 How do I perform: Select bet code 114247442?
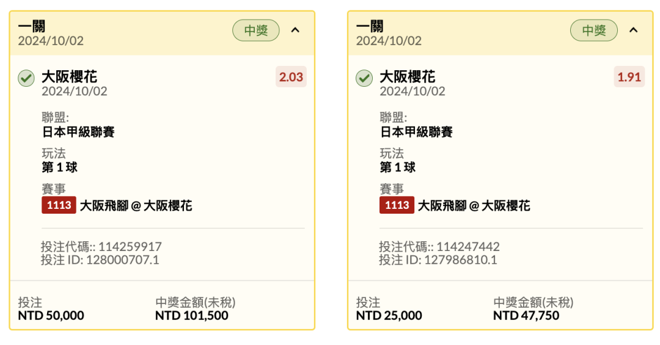[468, 247]
